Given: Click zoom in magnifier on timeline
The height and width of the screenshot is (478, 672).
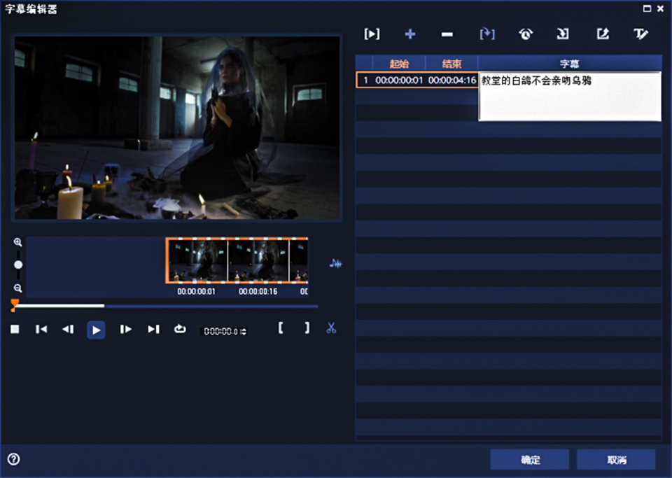Looking at the screenshot, I should pos(17,242).
